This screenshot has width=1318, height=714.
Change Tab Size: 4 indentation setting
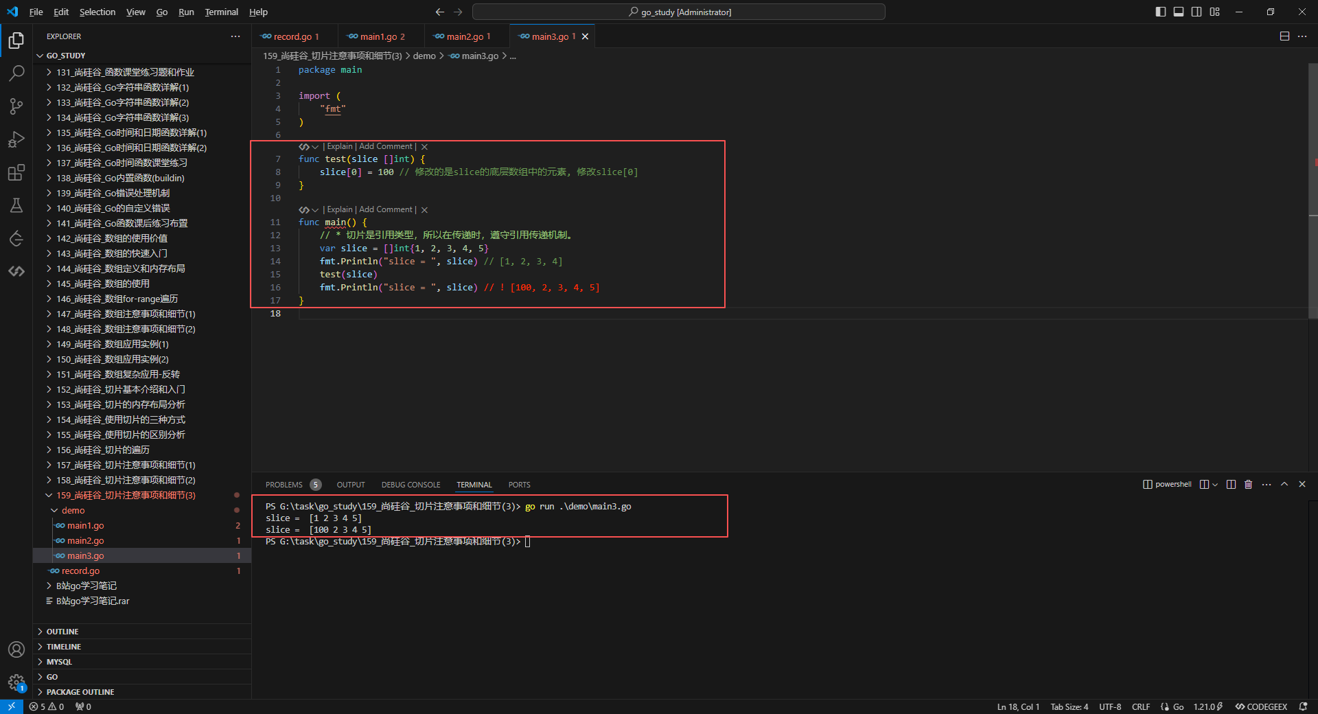pos(1069,706)
